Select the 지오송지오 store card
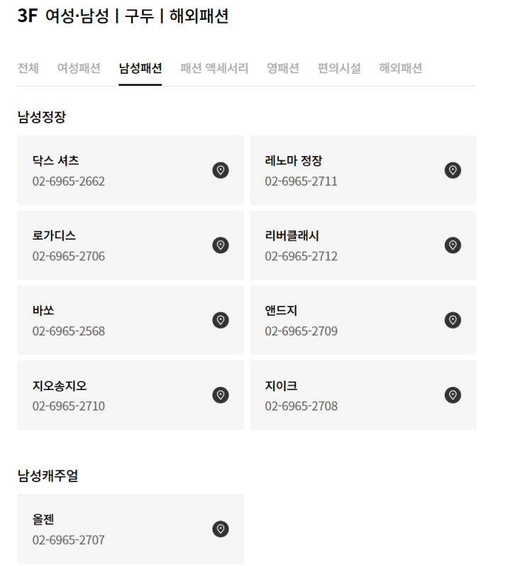Screen dimensions: 527x566 click(x=131, y=395)
